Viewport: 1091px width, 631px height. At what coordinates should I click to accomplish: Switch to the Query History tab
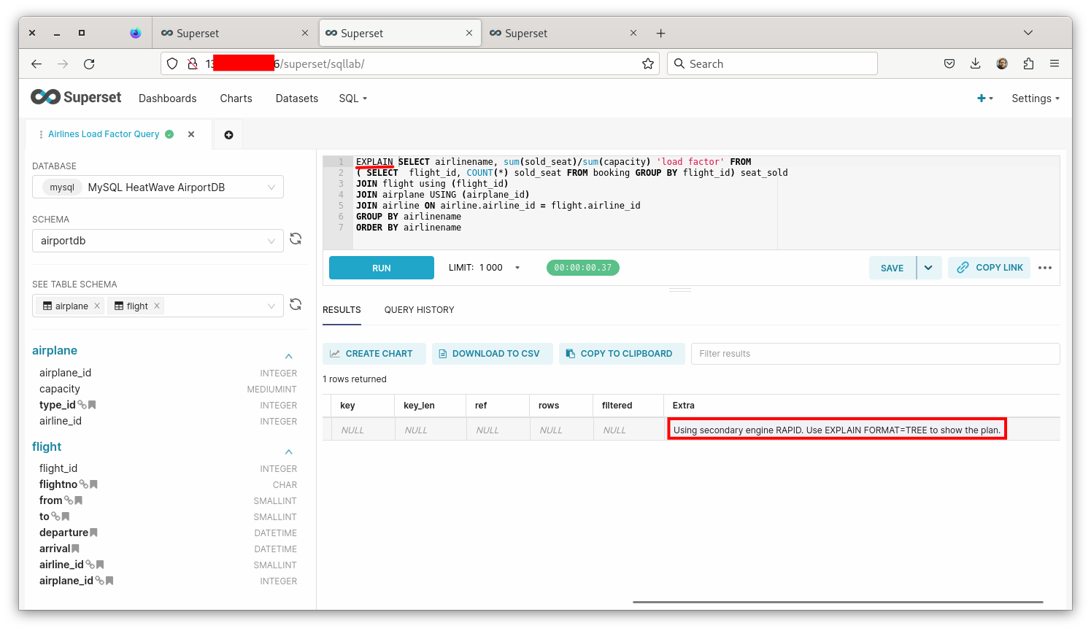pos(420,310)
